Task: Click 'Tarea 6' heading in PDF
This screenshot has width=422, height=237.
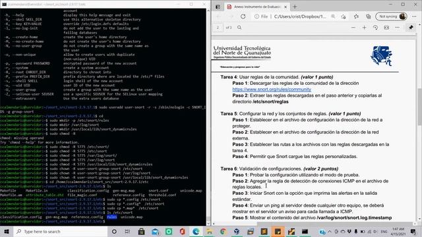Action: click(229, 169)
